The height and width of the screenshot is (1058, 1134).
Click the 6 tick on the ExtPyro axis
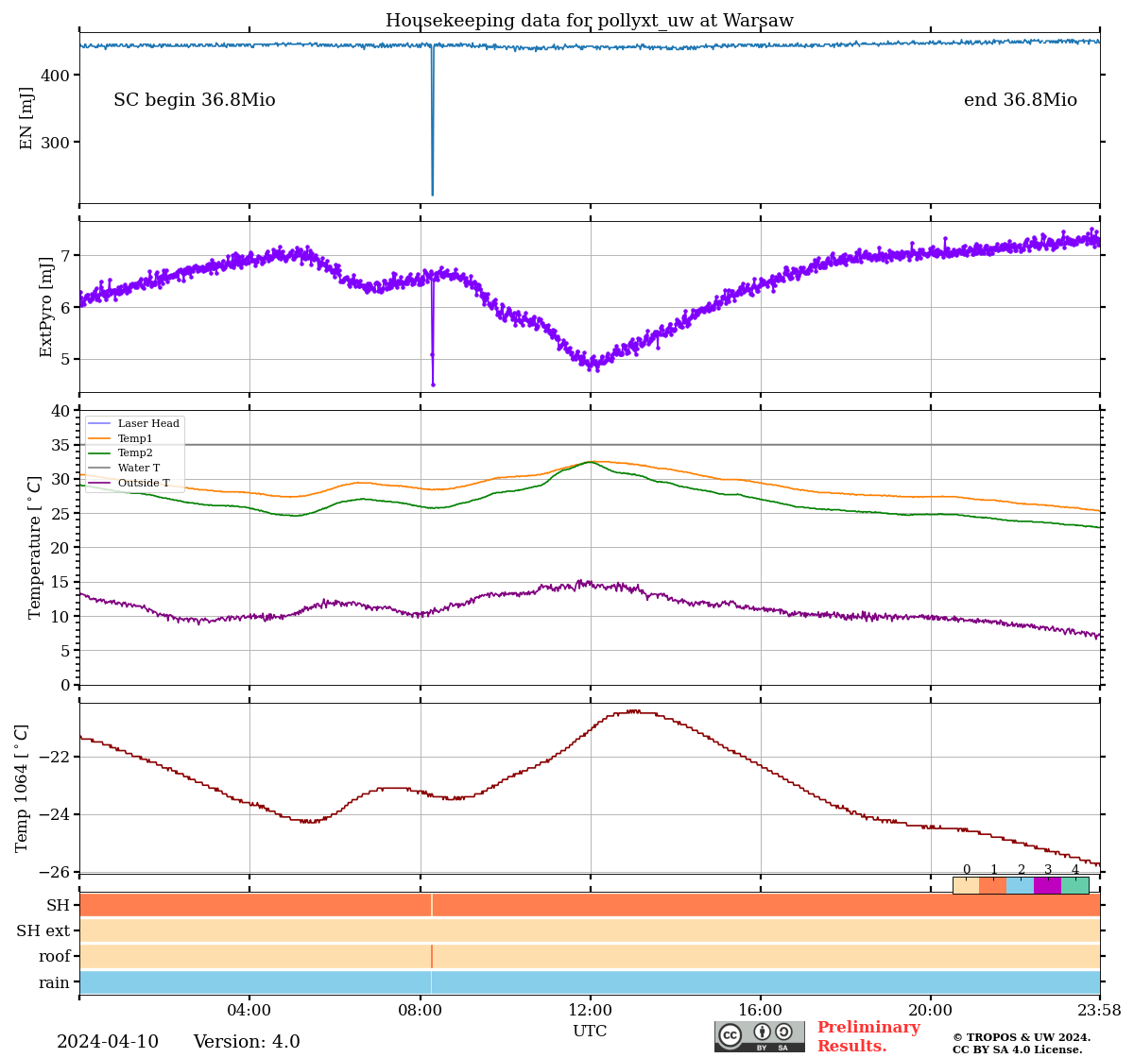click(x=66, y=308)
